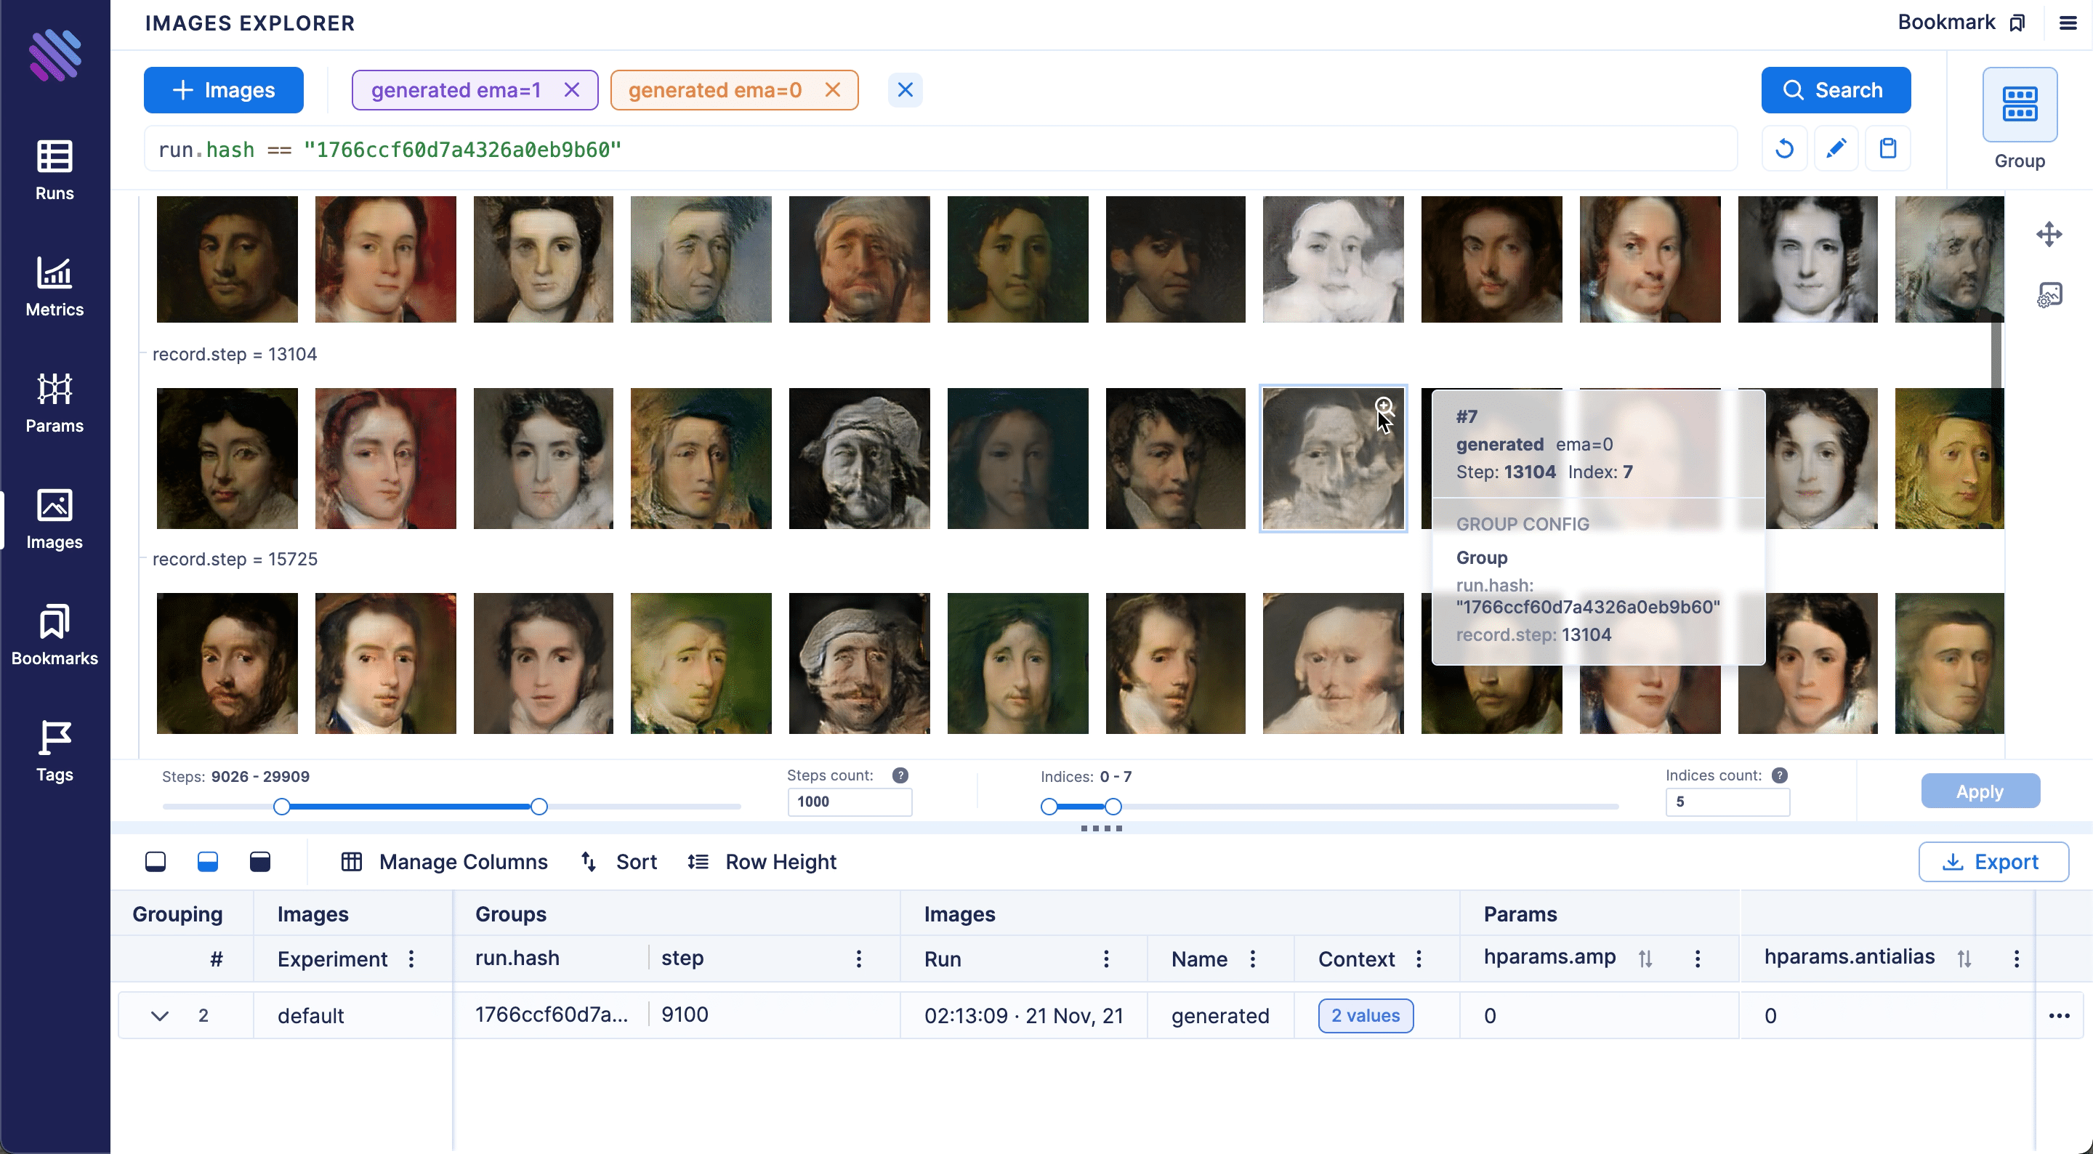
Task: Open the Row Height options
Action: tap(762, 861)
